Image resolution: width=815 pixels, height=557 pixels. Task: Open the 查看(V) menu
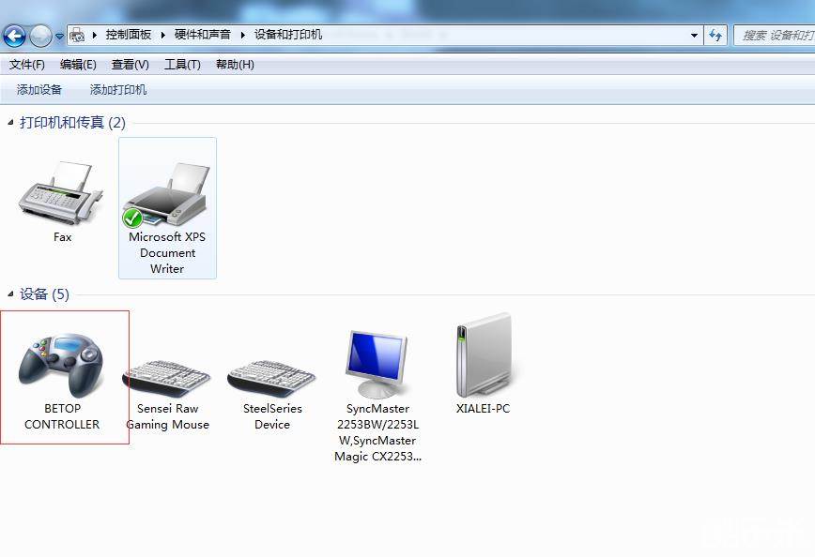[130, 65]
